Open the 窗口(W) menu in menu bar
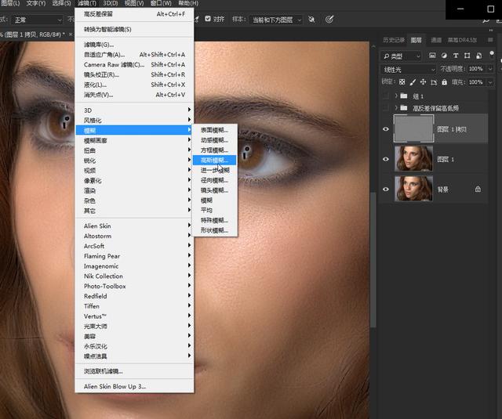This screenshot has width=502, height=419. [161, 3]
